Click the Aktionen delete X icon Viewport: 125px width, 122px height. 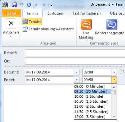(11, 24)
